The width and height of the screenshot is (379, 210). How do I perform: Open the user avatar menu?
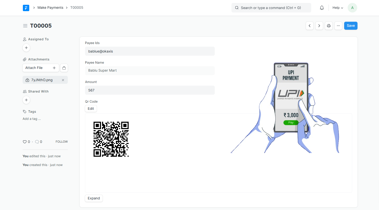pyautogui.click(x=352, y=8)
